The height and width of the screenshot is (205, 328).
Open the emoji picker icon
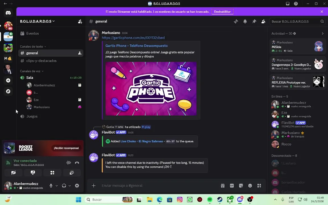[250, 186]
